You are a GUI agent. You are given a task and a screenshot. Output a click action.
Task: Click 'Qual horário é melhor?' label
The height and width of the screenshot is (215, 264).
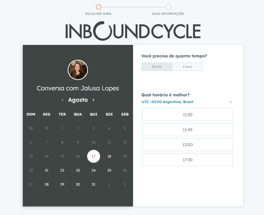coord(165,95)
